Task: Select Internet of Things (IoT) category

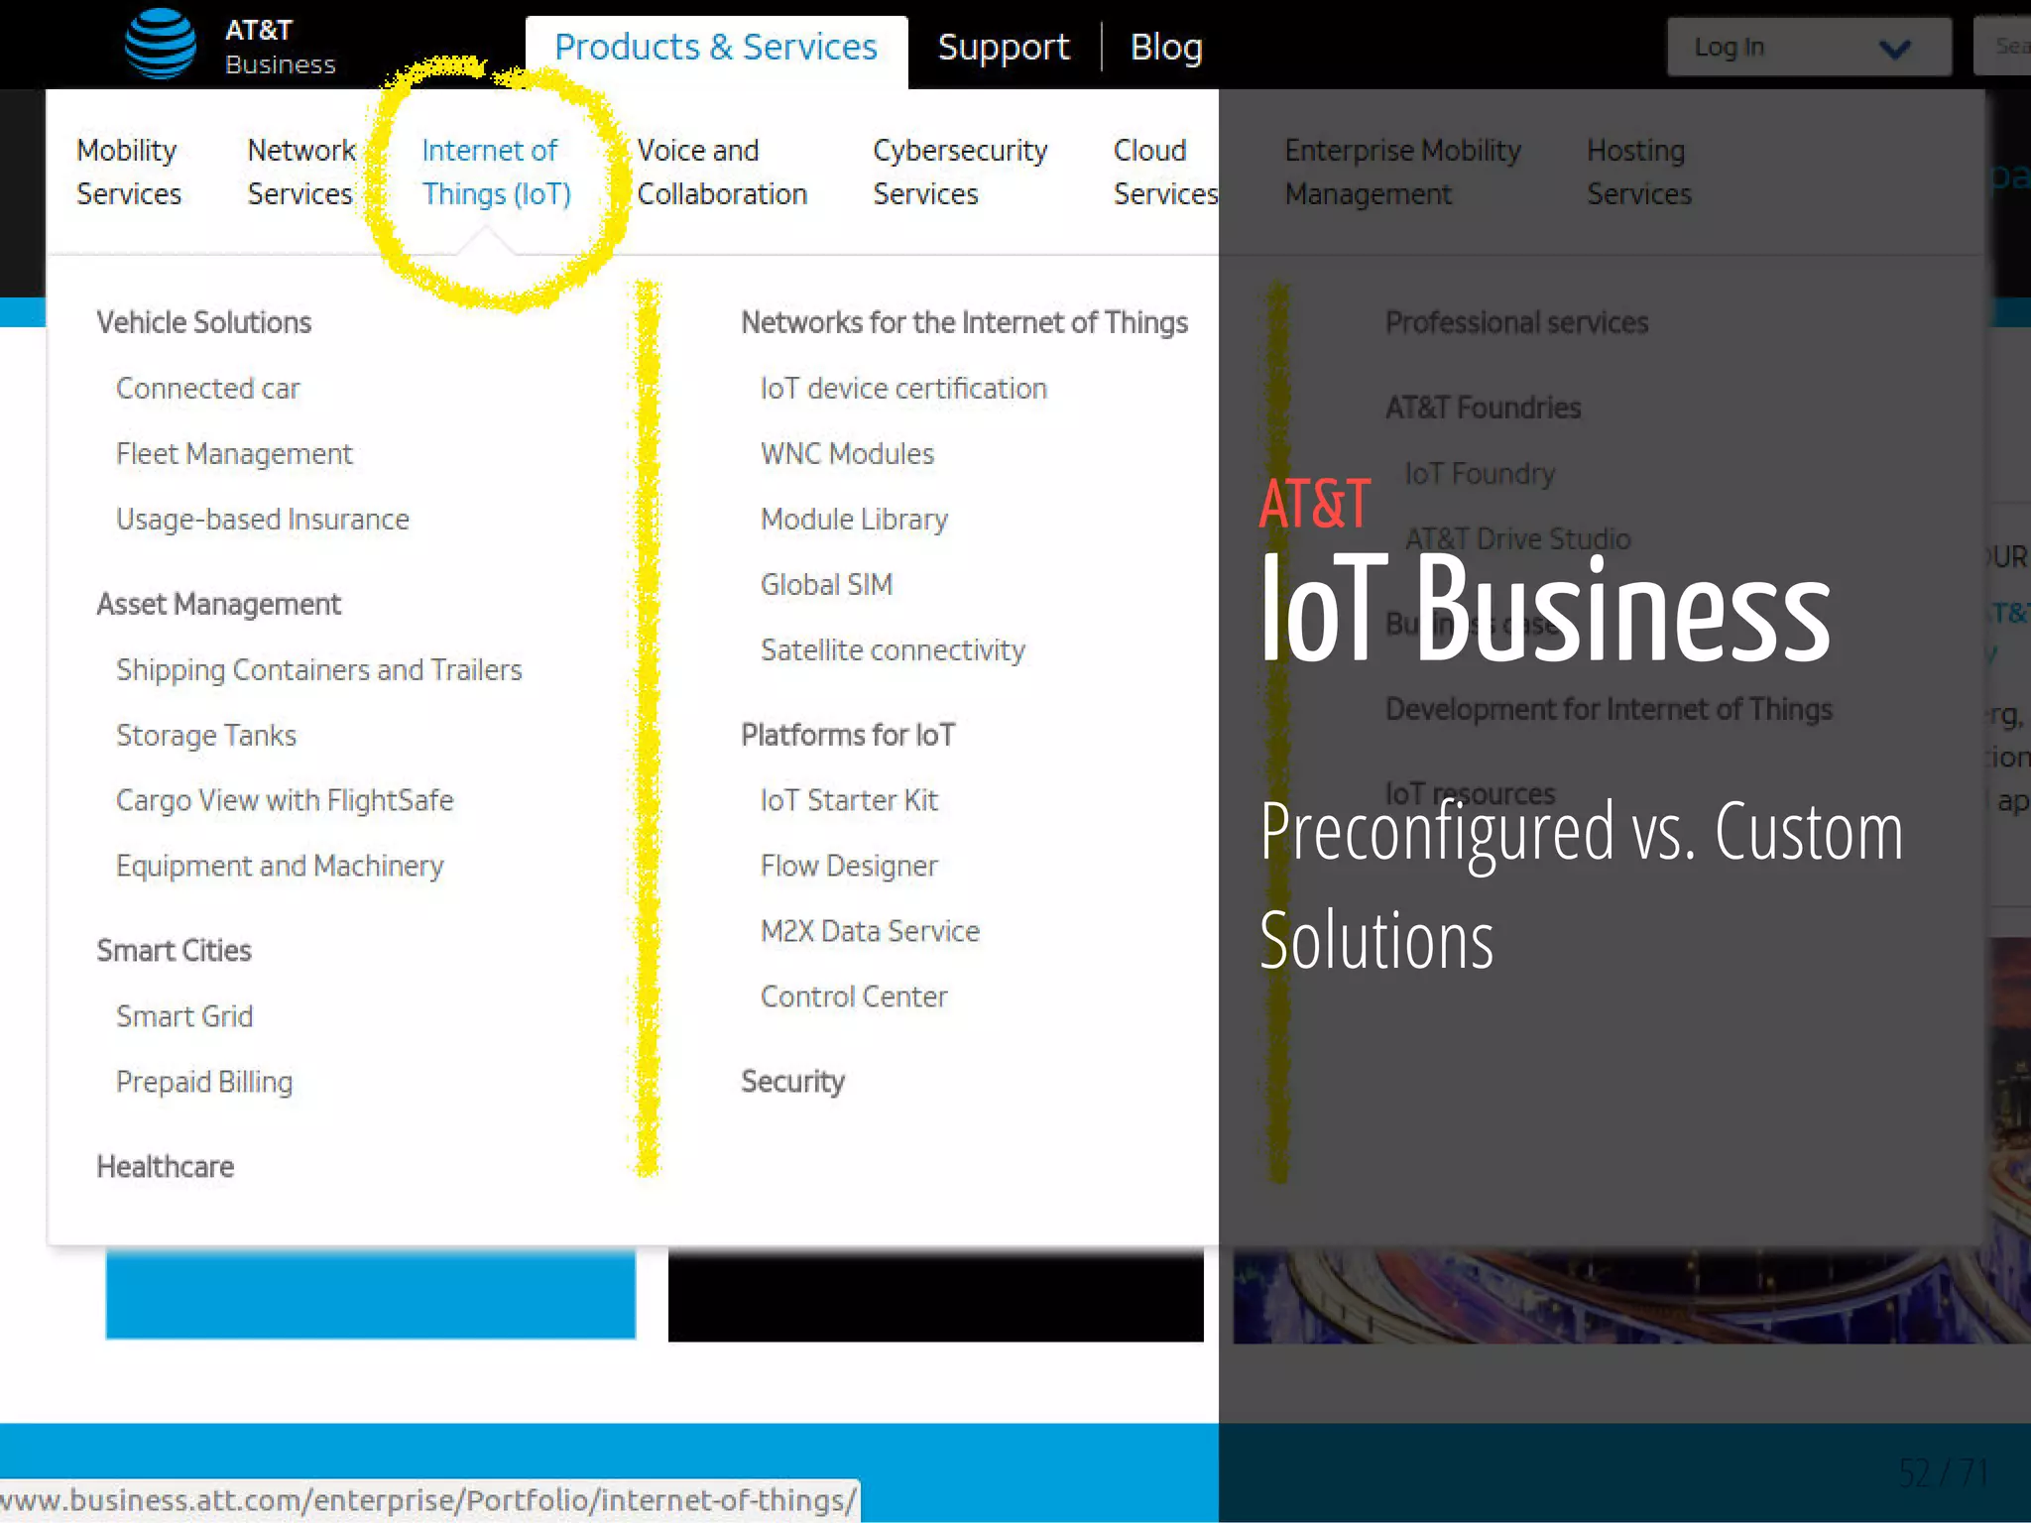Action: pos(496,172)
